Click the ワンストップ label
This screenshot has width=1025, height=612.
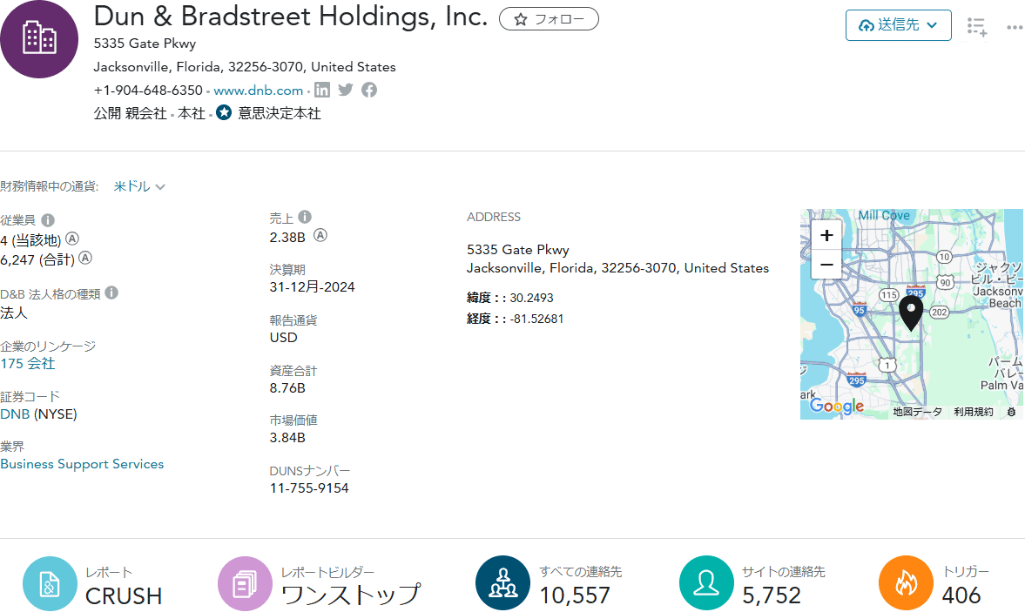click(x=351, y=595)
